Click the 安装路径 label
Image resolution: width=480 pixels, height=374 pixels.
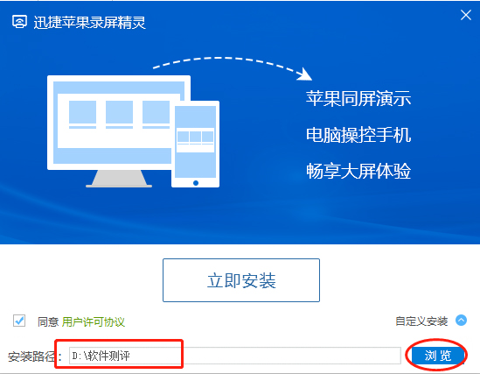[31, 356]
